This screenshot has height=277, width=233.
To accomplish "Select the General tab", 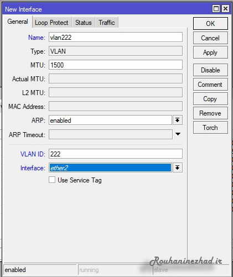I will click(18, 22).
